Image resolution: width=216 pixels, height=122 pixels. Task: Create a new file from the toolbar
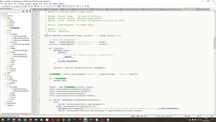coord(2,6)
